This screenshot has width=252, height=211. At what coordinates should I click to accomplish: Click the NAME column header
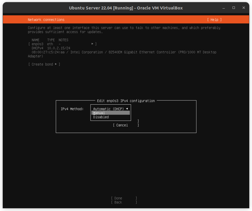point(35,40)
